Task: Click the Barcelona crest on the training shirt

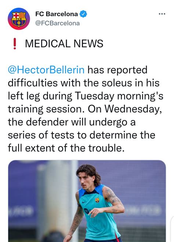Action: [97, 200]
